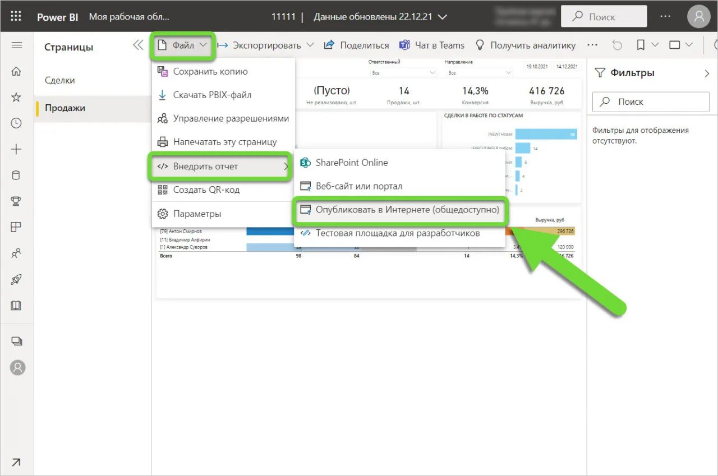This screenshot has height=476, width=718.
Task: Click the 416 726 revenue card
Action: (x=546, y=94)
